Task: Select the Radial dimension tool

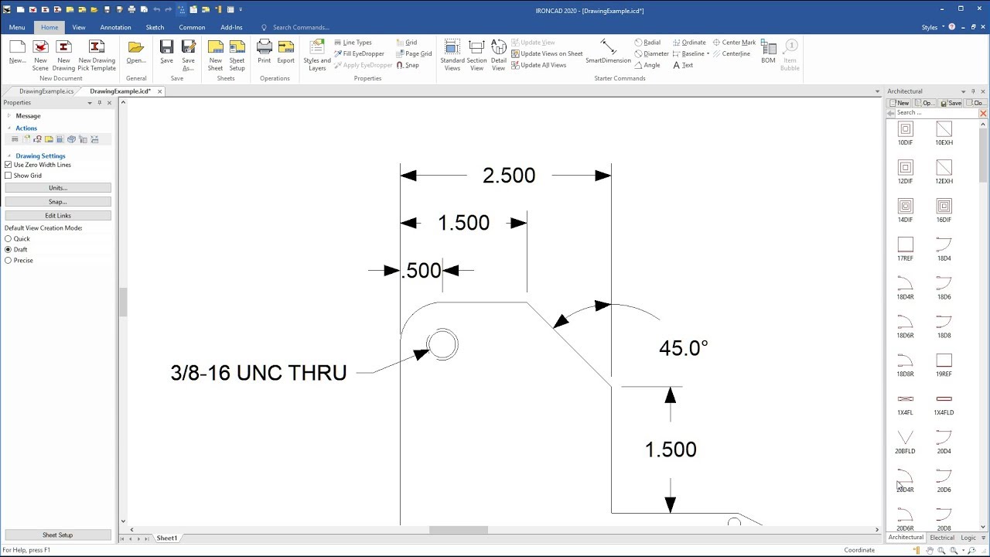Action: (x=647, y=43)
